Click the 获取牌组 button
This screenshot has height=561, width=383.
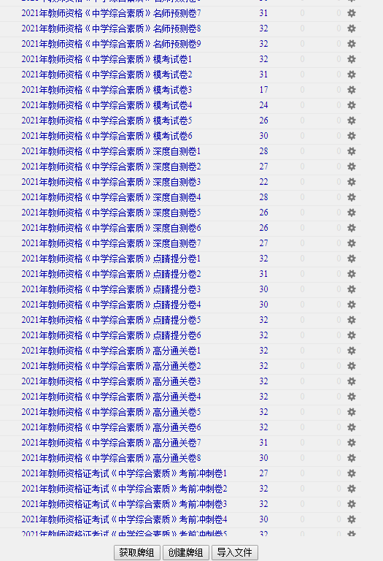137,552
